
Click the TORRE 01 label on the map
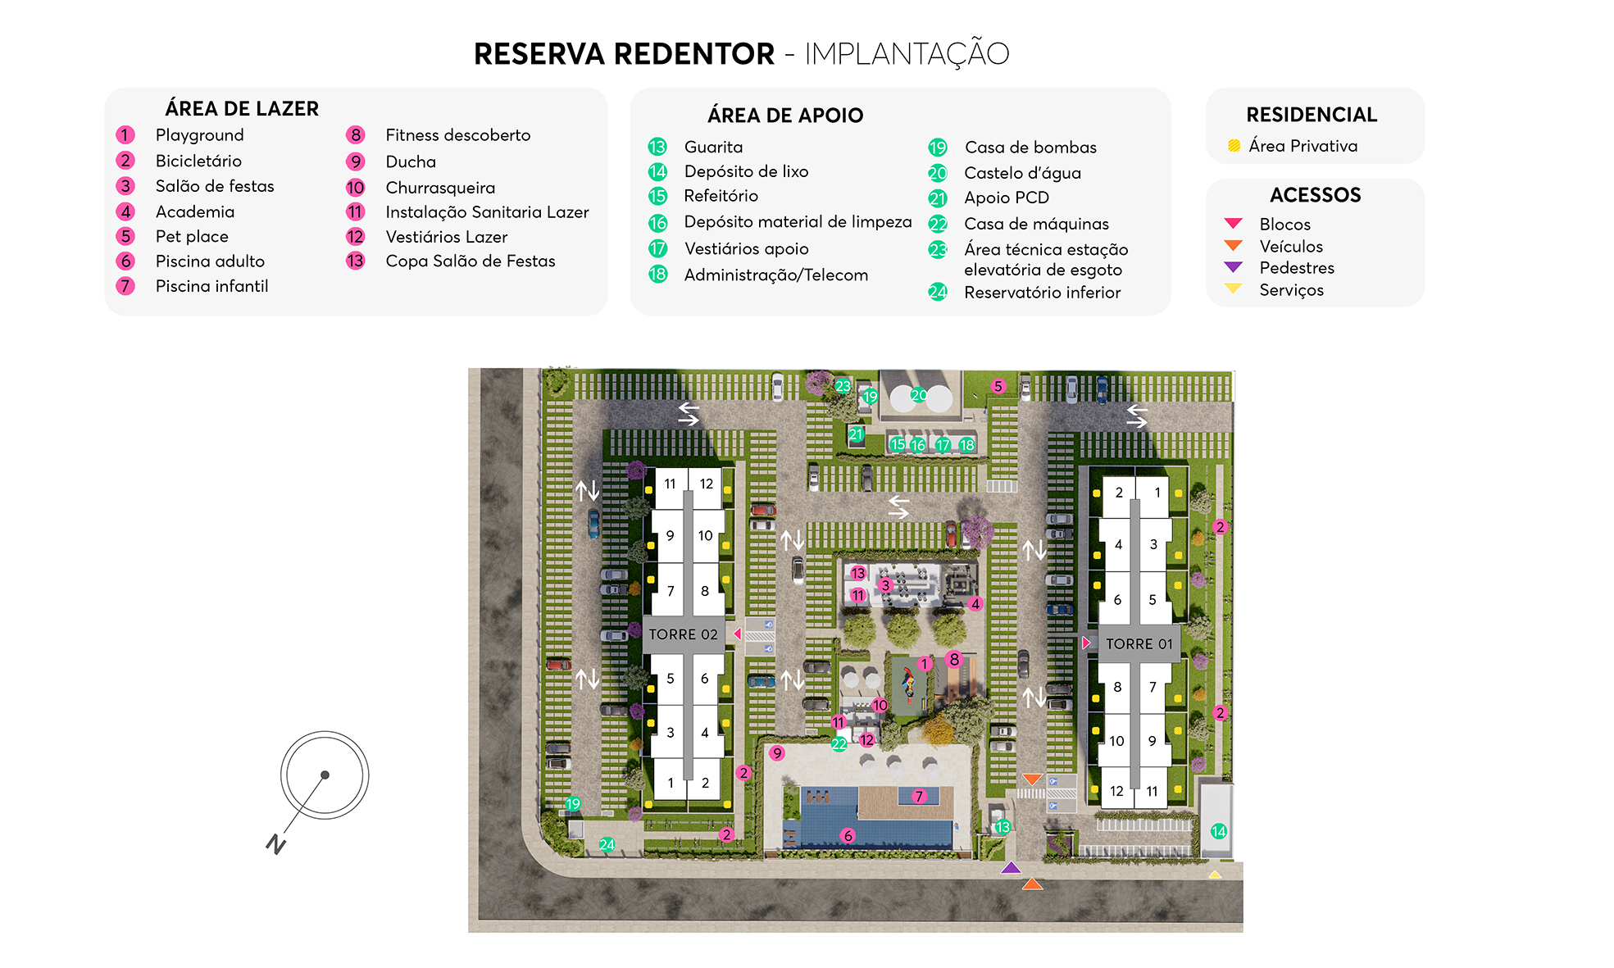point(1139,644)
